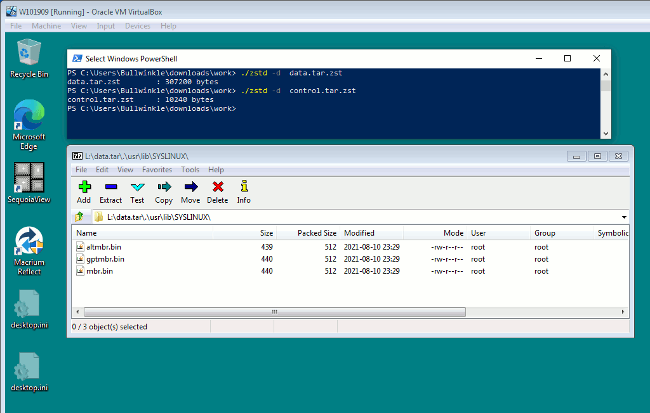This screenshot has height=413, width=650.
Task: Sort by the Group column header
Action: tap(562, 233)
